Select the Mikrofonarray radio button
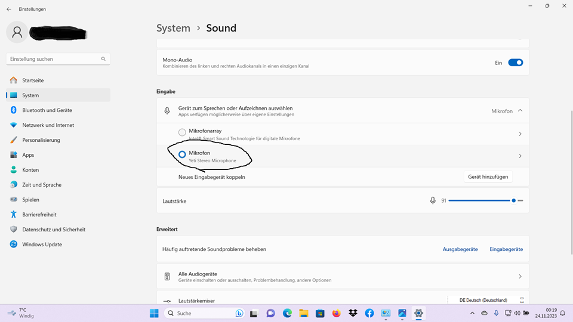 click(x=182, y=132)
